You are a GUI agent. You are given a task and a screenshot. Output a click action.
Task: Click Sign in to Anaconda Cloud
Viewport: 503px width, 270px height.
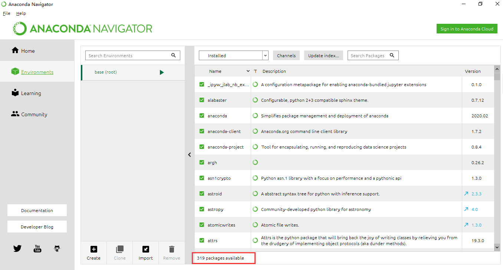coord(467,29)
